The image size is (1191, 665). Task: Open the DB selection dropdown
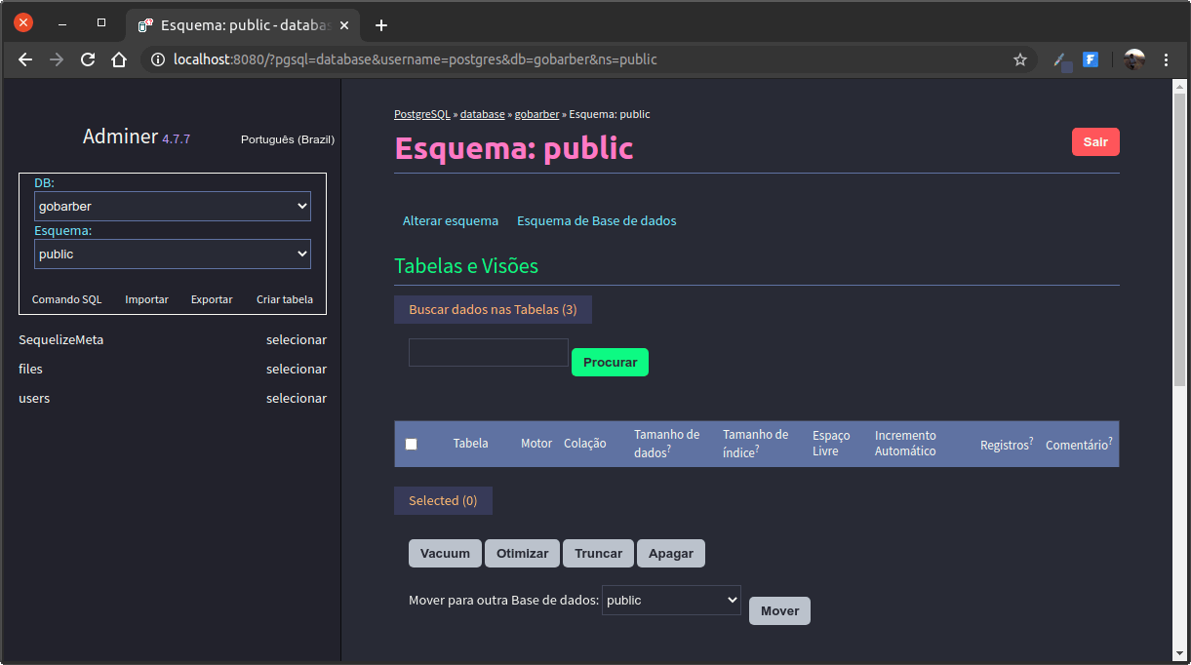coord(172,206)
